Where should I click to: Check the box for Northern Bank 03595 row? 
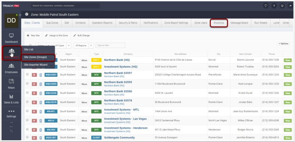point(27,83)
